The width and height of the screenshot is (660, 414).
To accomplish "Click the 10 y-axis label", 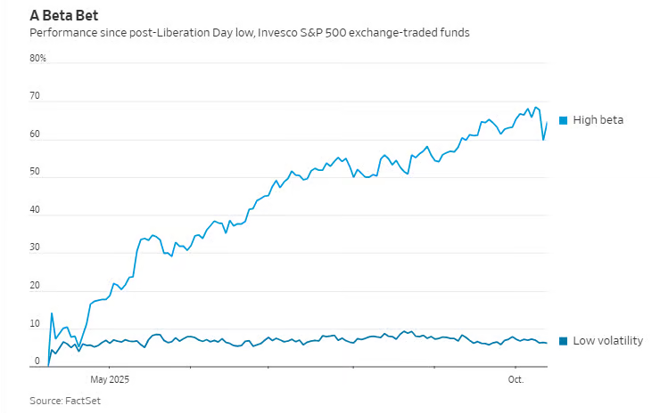I will point(35,324).
